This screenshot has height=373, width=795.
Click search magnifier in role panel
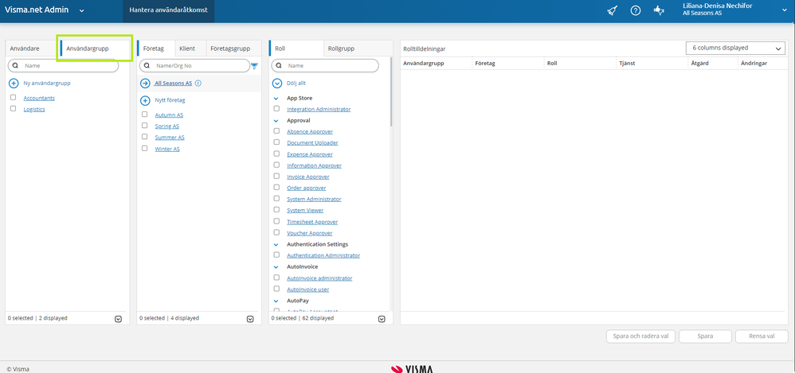(x=279, y=66)
